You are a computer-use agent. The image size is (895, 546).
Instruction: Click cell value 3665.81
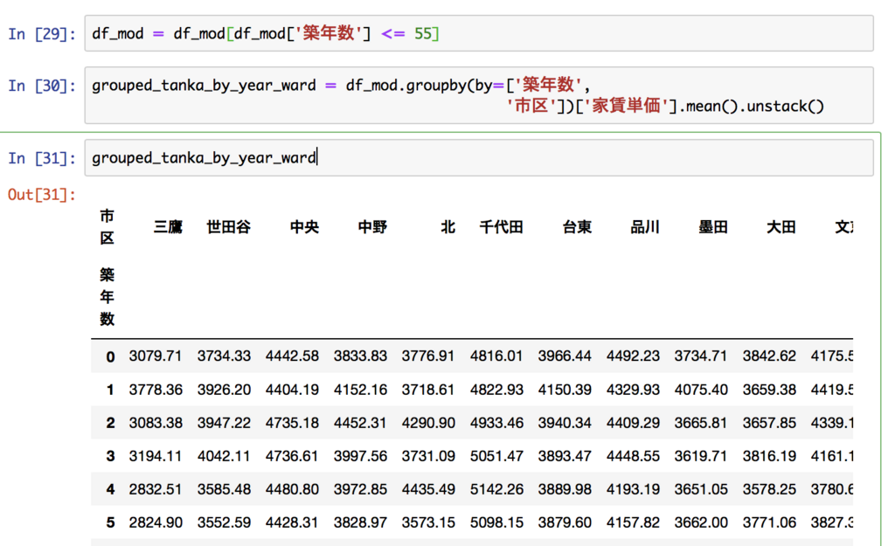(x=701, y=423)
